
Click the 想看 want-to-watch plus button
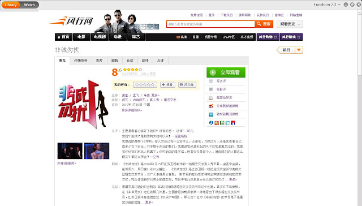tap(167, 85)
